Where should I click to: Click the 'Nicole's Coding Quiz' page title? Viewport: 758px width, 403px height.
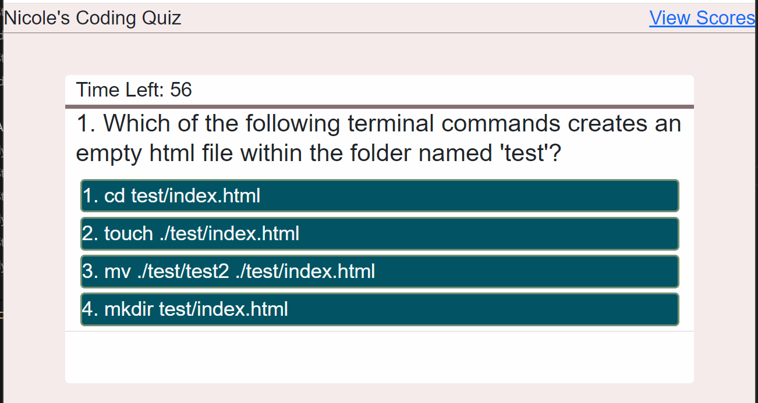coord(93,18)
